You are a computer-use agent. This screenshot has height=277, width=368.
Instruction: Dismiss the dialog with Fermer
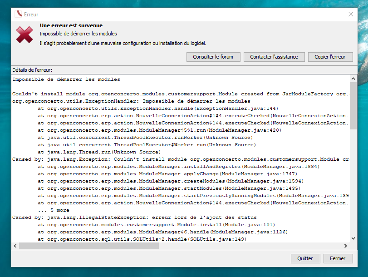pyautogui.click(x=338, y=258)
